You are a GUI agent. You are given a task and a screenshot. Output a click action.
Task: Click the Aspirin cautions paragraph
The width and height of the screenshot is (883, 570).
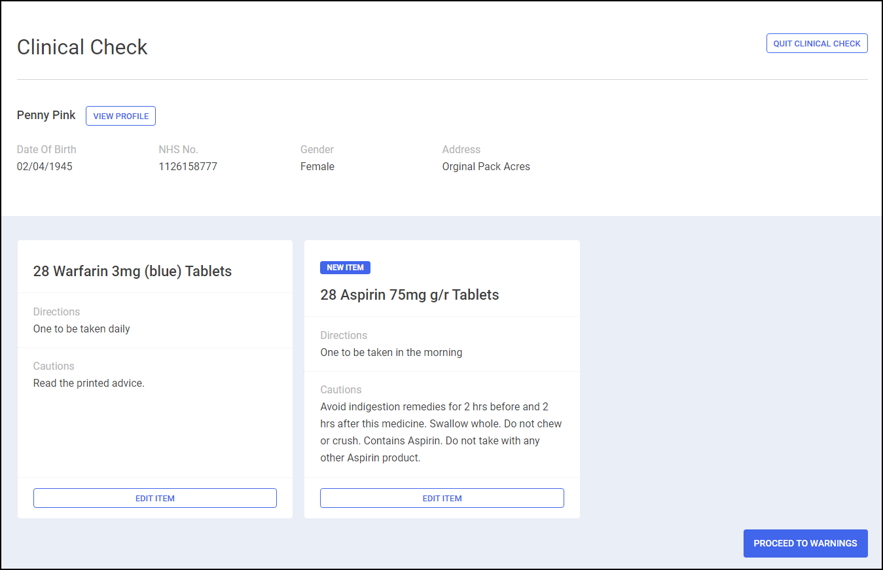point(441,432)
